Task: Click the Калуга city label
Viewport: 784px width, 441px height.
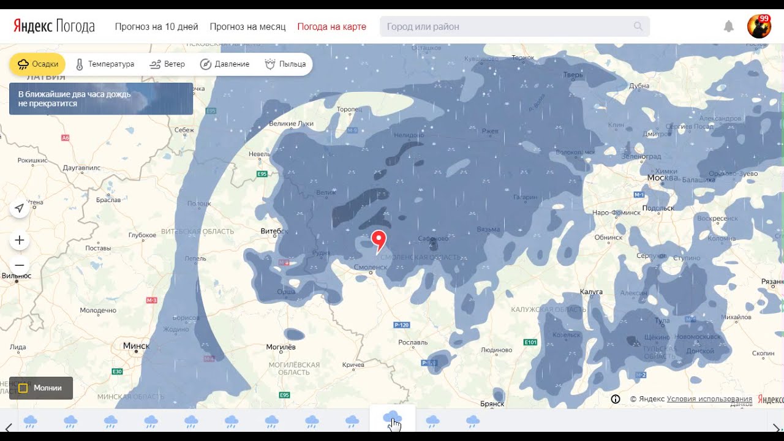Action: [591, 292]
